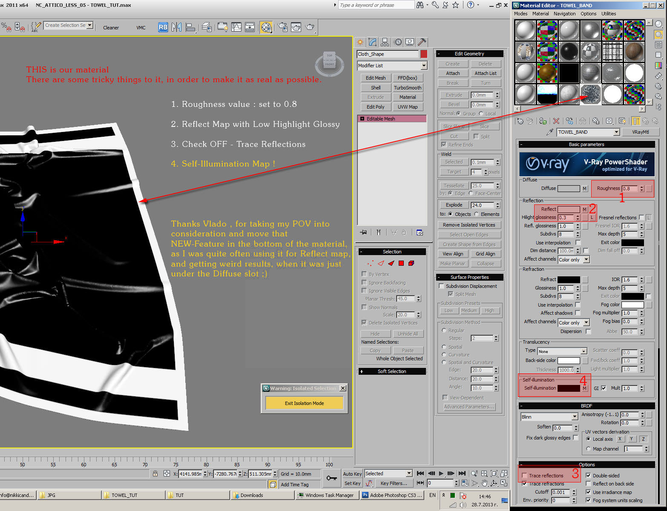Open Options menu in Material Editor
Viewport: 667px width, 511px height.
click(x=588, y=14)
